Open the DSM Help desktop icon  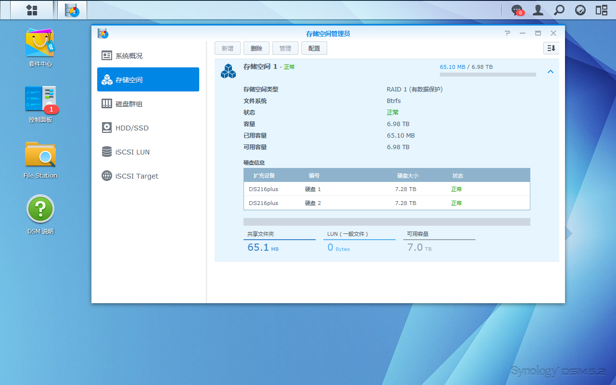pos(40,210)
